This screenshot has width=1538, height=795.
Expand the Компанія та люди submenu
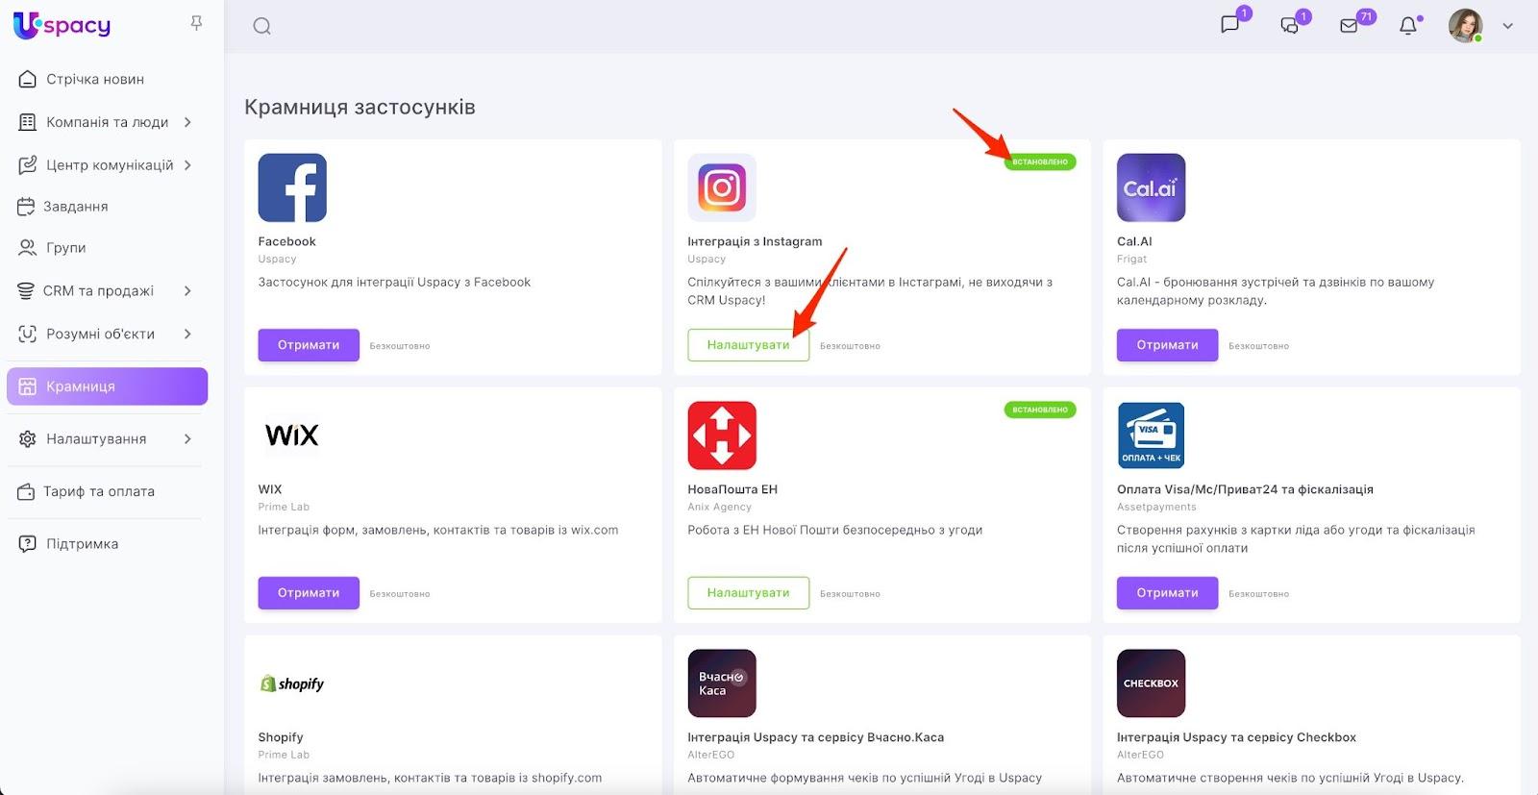pyautogui.click(x=187, y=122)
